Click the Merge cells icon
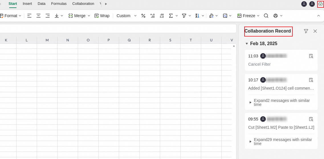 [71, 16]
